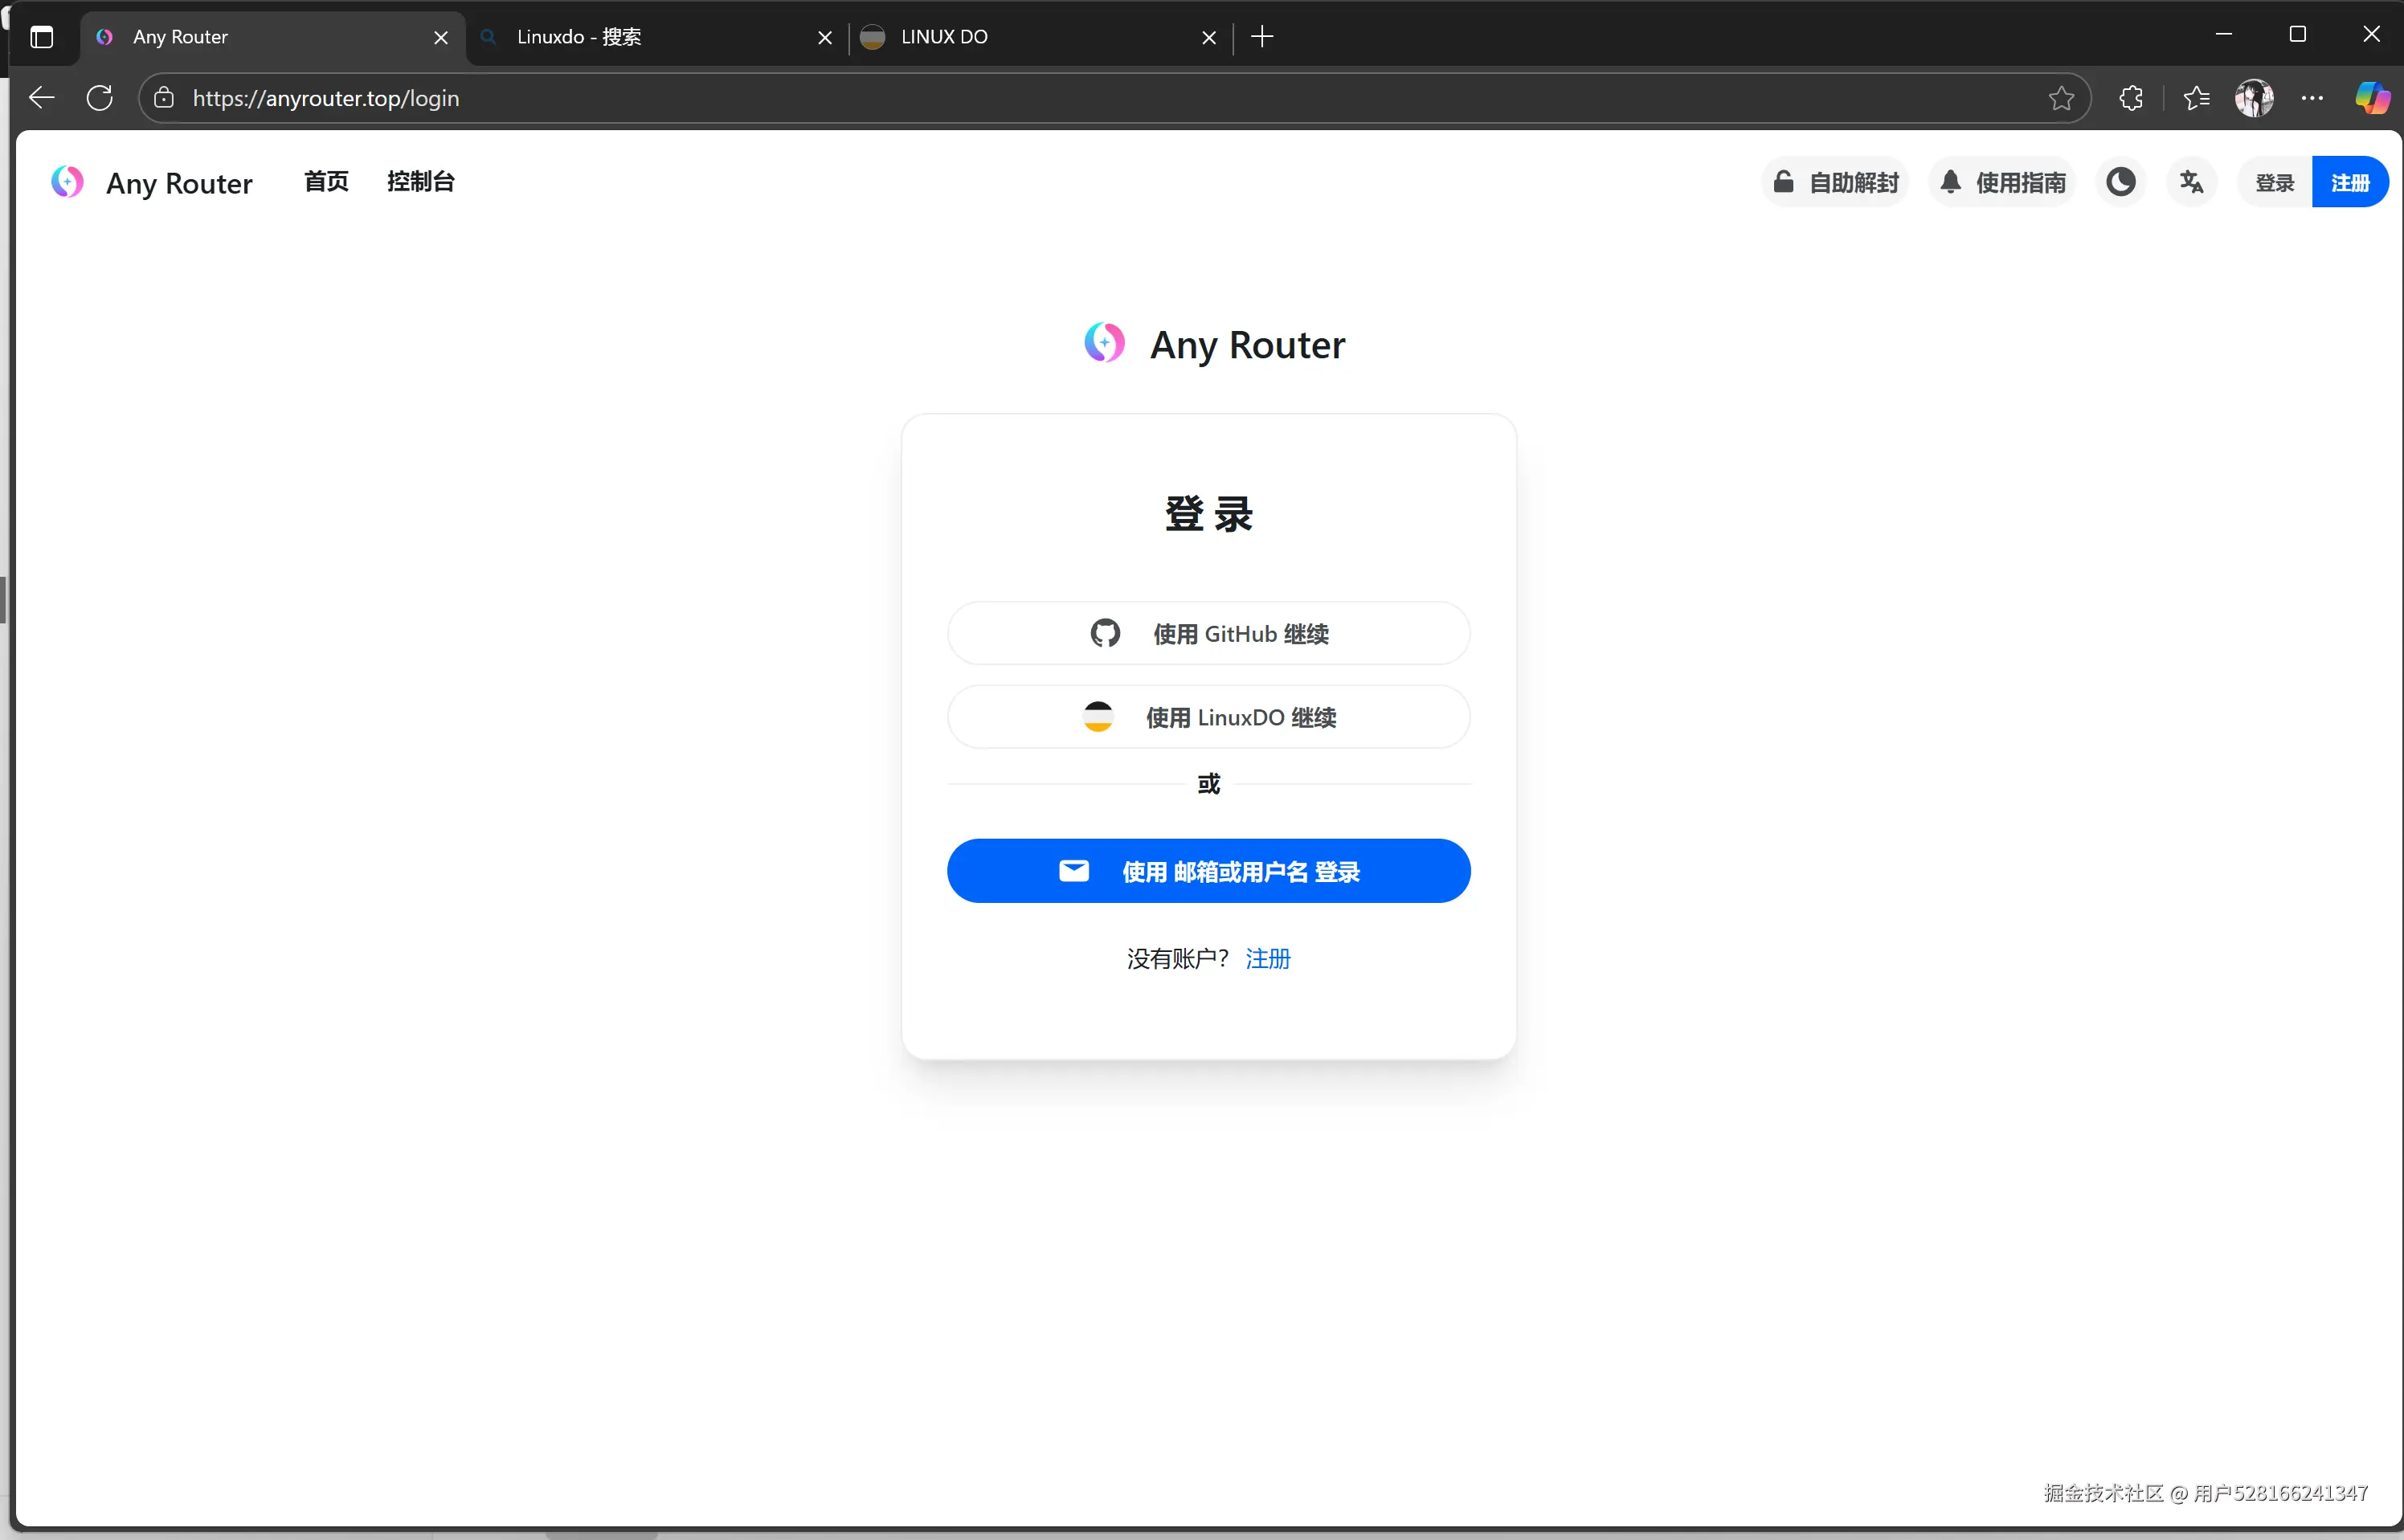Click the Any Router logo in header
Viewport: 2404px width, 1540px height.
(x=68, y=182)
